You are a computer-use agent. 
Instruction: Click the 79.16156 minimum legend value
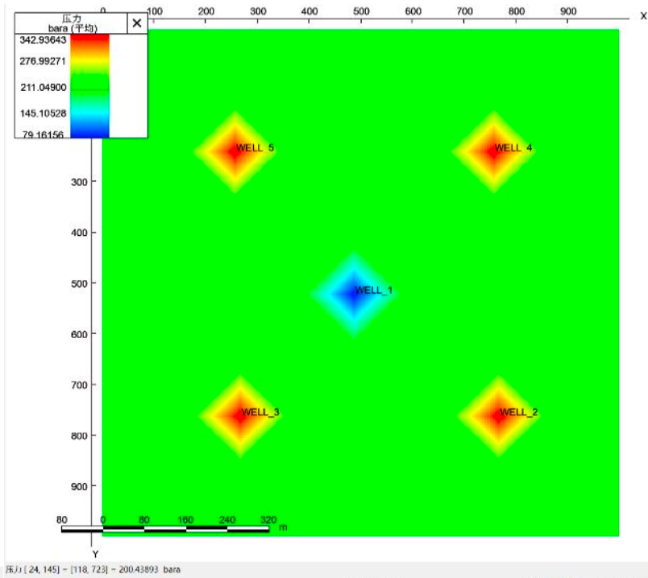click(x=43, y=134)
